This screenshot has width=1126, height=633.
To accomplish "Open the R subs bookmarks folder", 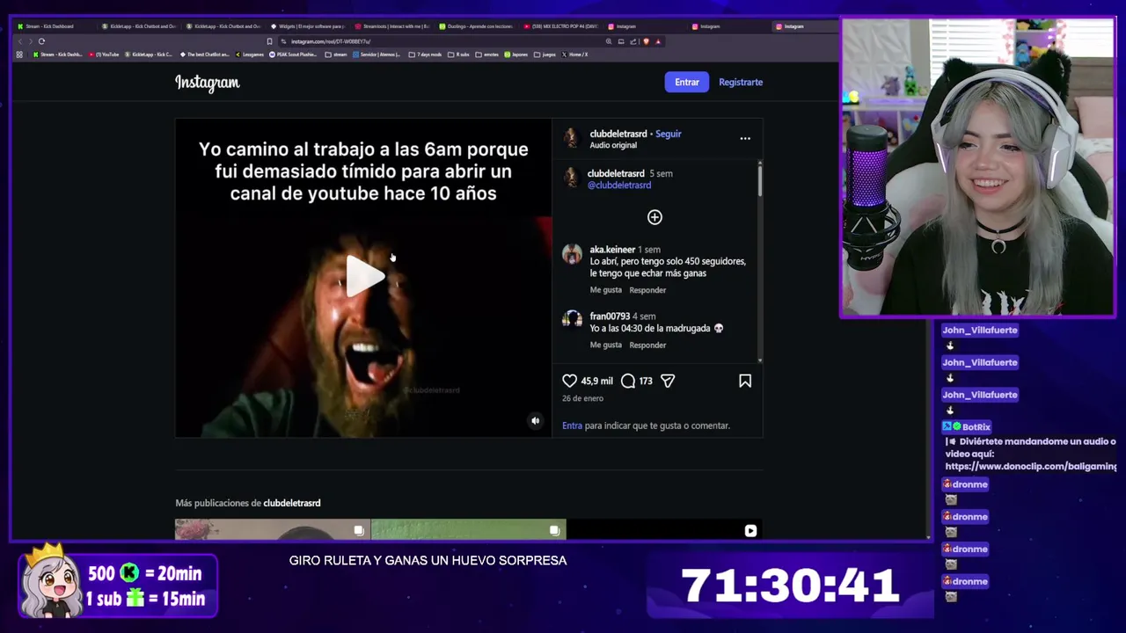I will (x=458, y=55).
